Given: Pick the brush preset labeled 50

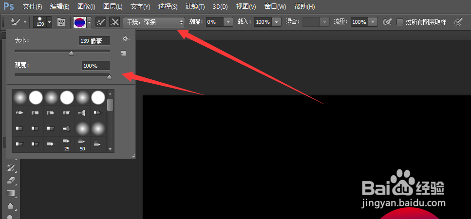Looking at the screenshot, I should 82,145.
